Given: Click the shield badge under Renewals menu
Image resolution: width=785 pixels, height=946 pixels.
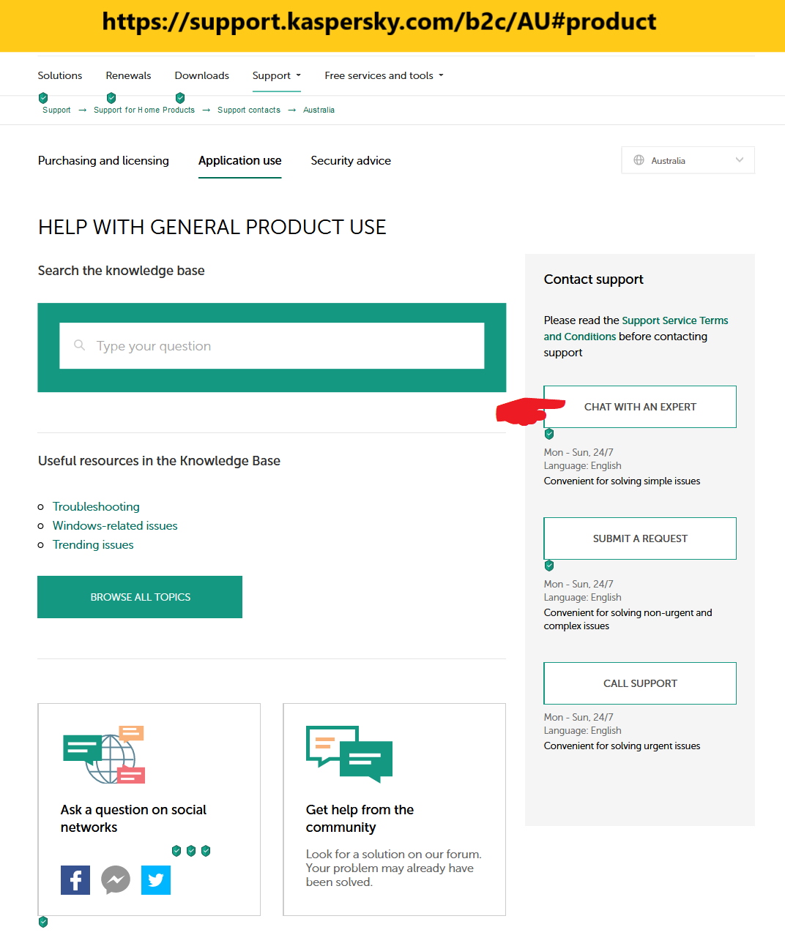Looking at the screenshot, I should point(111,97).
